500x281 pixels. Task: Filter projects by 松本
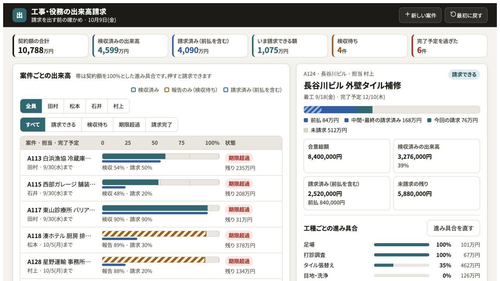75,106
